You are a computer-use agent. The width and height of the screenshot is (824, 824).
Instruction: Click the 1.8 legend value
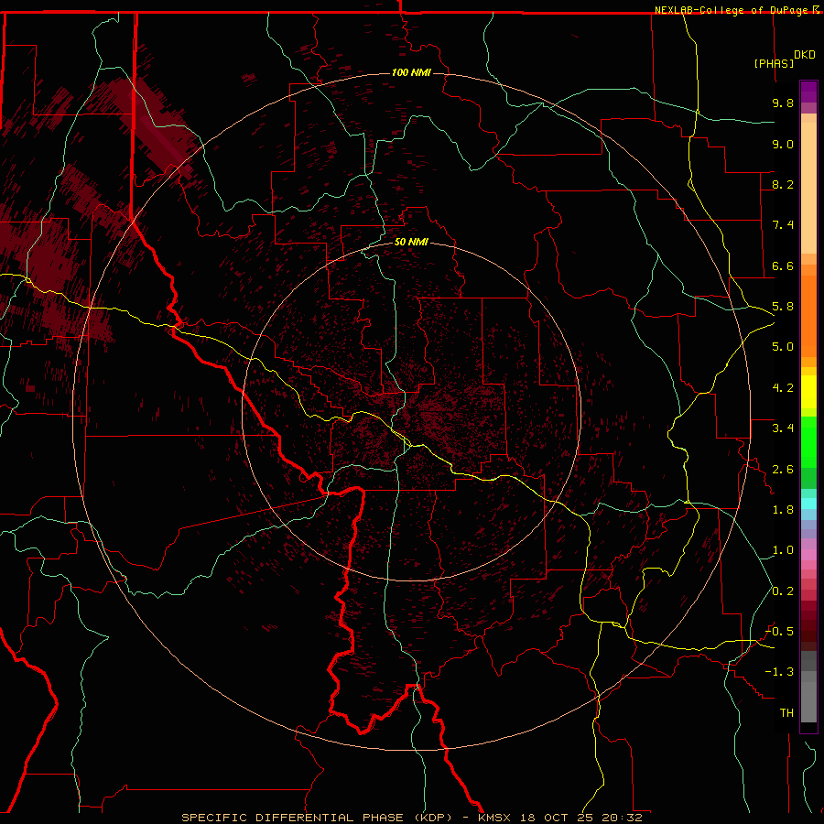pos(783,510)
